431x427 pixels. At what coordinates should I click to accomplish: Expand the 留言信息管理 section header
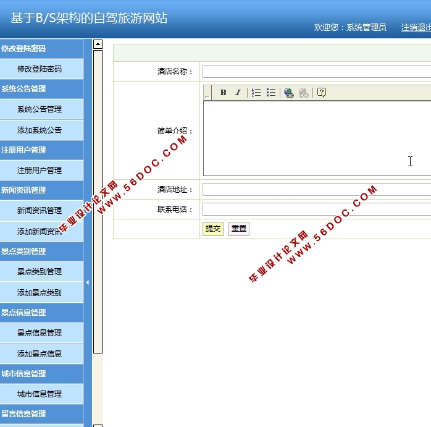tap(41, 413)
